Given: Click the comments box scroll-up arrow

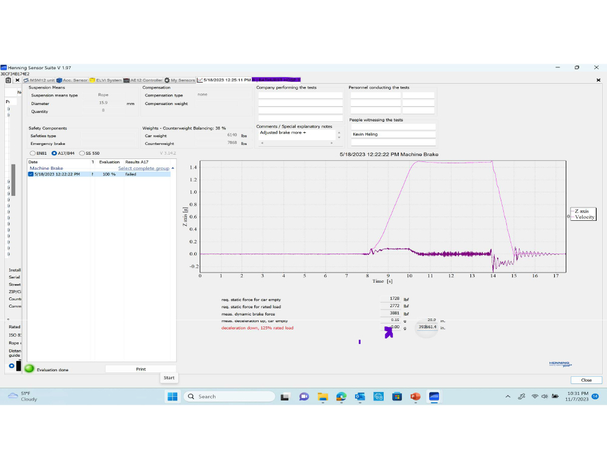Looking at the screenshot, I should 339,132.
